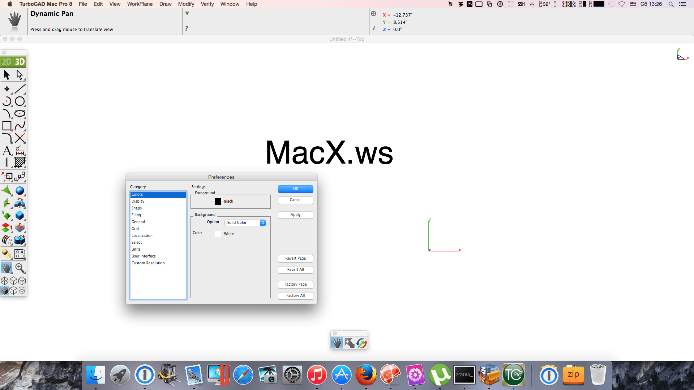Choose the Line drawing tool
This screenshot has height=390, width=694.
point(20,89)
